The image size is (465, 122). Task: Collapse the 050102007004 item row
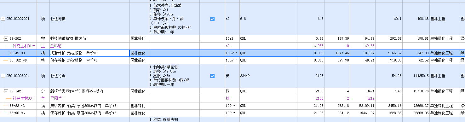[3, 19]
